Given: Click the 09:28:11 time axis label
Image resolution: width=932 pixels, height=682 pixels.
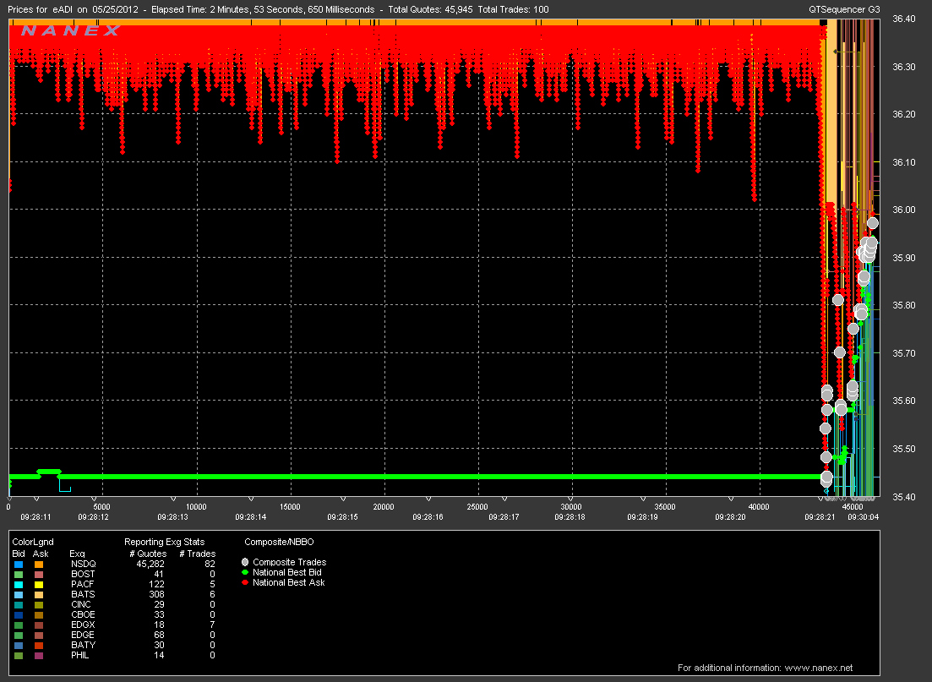Looking at the screenshot, I should (35, 516).
